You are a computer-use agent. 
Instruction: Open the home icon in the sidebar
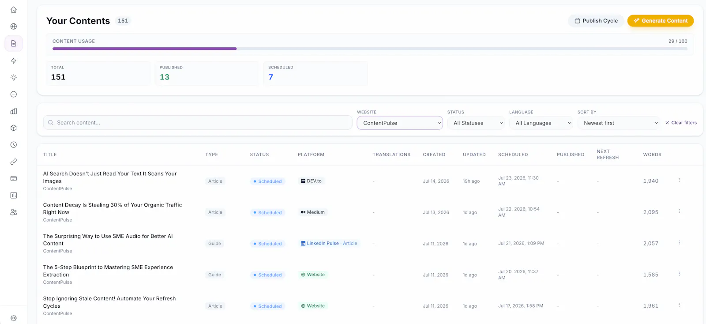click(14, 10)
